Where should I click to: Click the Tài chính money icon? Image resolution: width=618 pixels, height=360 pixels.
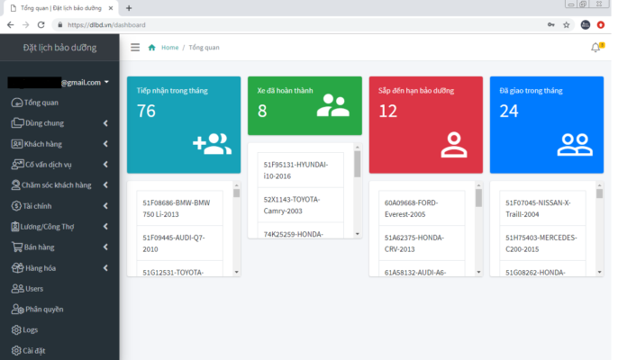click(x=16, y=206)
